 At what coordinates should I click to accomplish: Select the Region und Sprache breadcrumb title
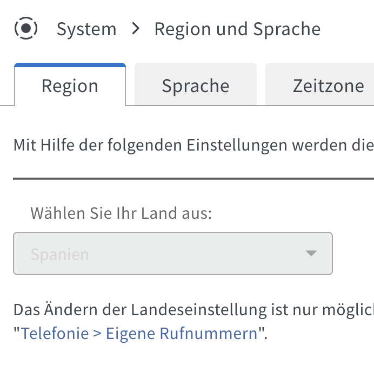click(x=237, y=29)
